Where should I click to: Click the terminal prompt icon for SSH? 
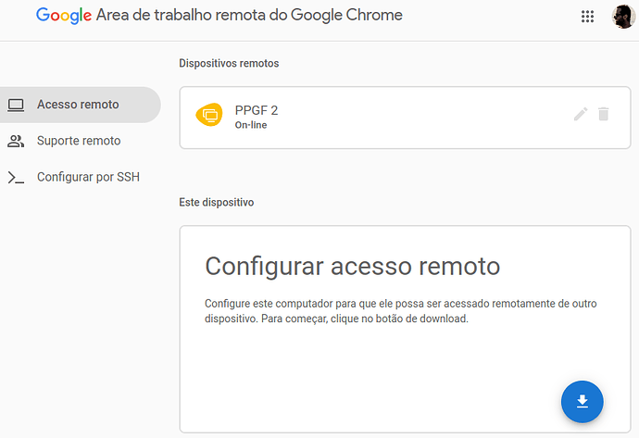tap(16, 177)
